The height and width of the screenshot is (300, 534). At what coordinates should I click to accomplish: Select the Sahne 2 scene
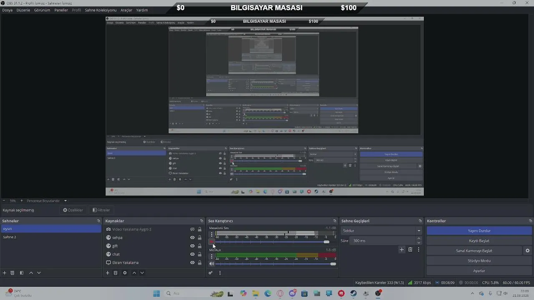tap(51, 237)
